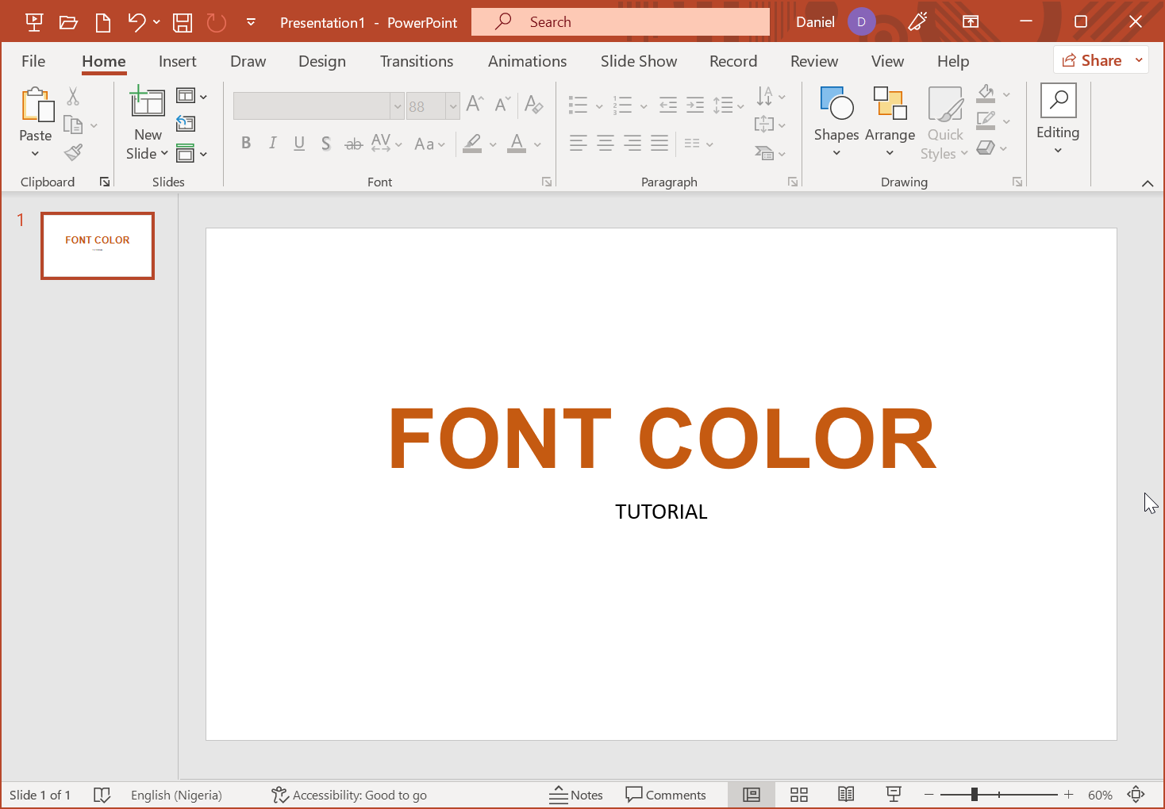The width and height of the screenshot is (1165, 809).
Task: Fit slide to current window
Action: (1136, 795)
